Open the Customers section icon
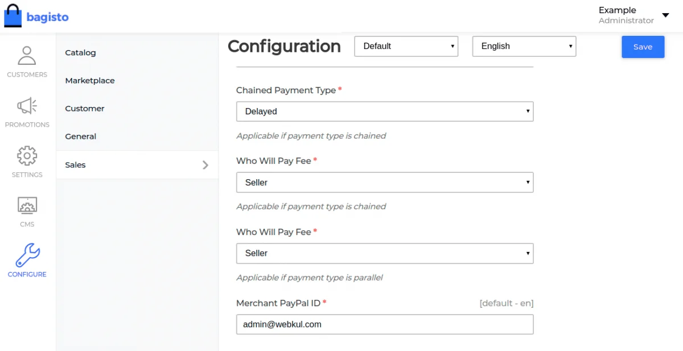683x351 pixels. [x=27, y=56]
